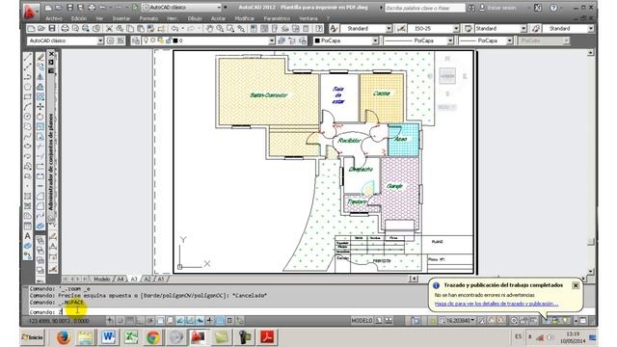Viewport: 617px width, 347px height.
Task: Click the Windows Inicio start button
Action: 33,337
